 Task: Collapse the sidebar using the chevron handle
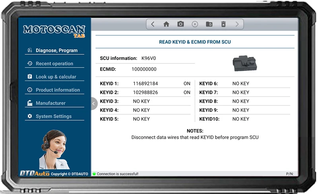tap(93, 104)
